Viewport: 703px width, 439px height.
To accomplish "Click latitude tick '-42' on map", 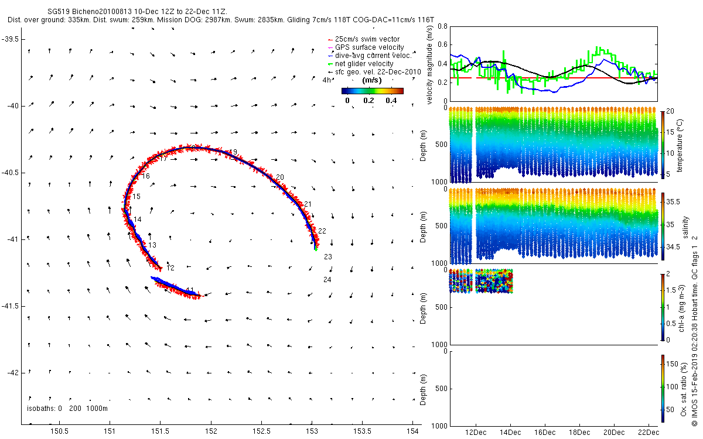I will (12, 373).
